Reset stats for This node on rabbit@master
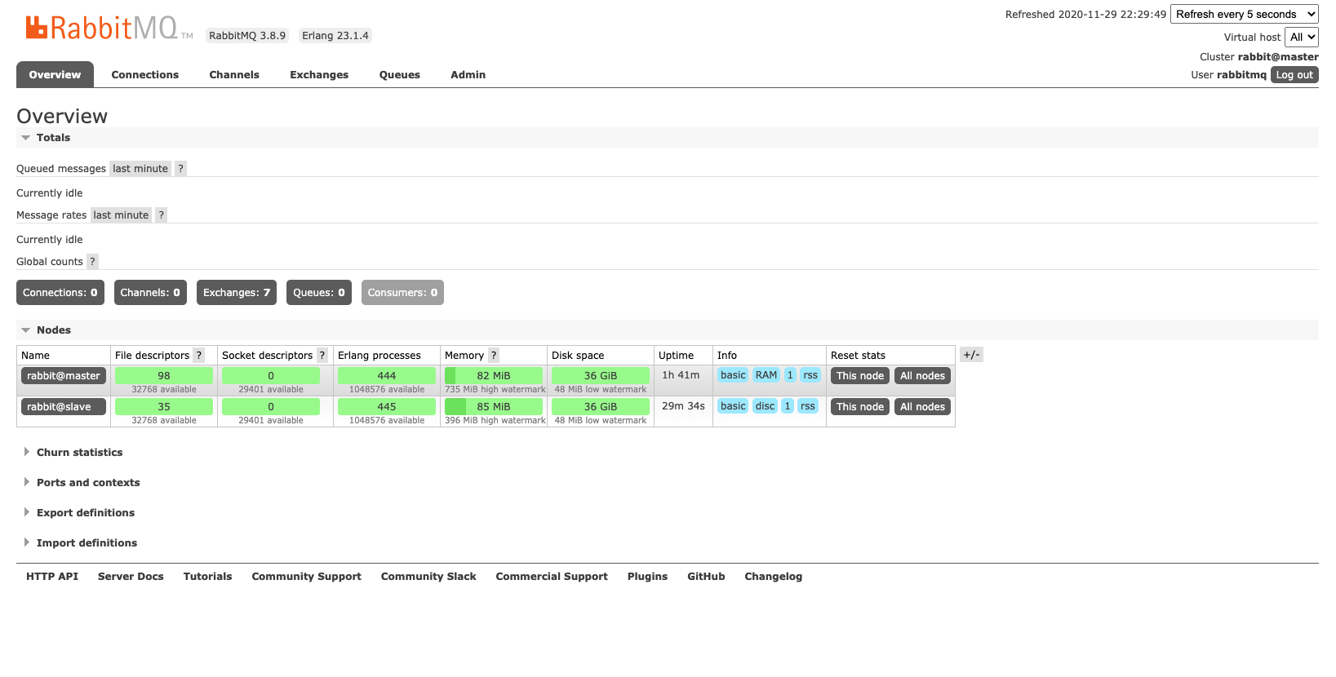The image size is (1336, 677). click(860, 376)
